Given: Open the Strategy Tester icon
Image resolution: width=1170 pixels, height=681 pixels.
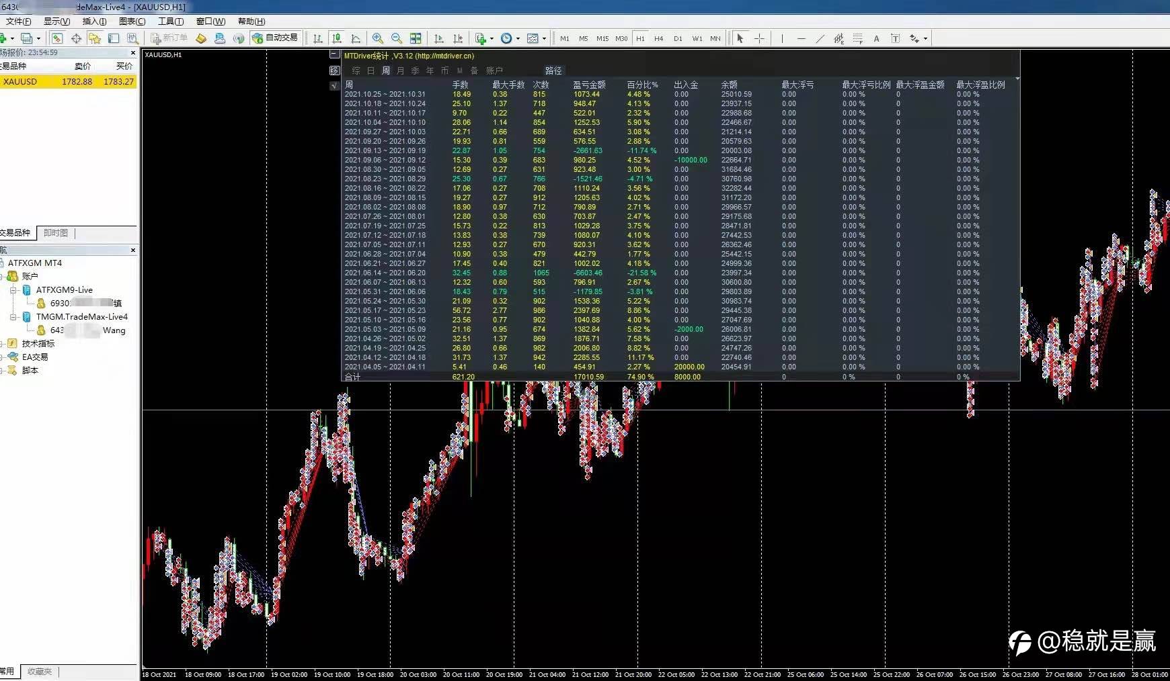Looking at the screenshot, I should [132, 38].
